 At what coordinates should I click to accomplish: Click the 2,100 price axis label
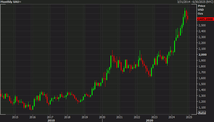click(x=202, y=49)
